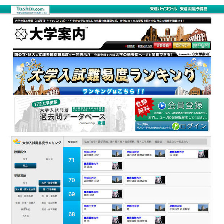Viewport: 224px width, 224px height.
Task: Open 慶應義塾大学 link for 総合政策
Action: click(x=134, y=178)
